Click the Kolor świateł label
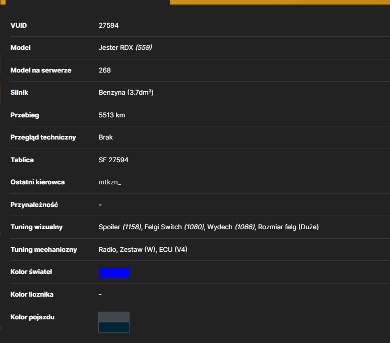This screenshot has width=390, height=343. [x=31, y=271]
